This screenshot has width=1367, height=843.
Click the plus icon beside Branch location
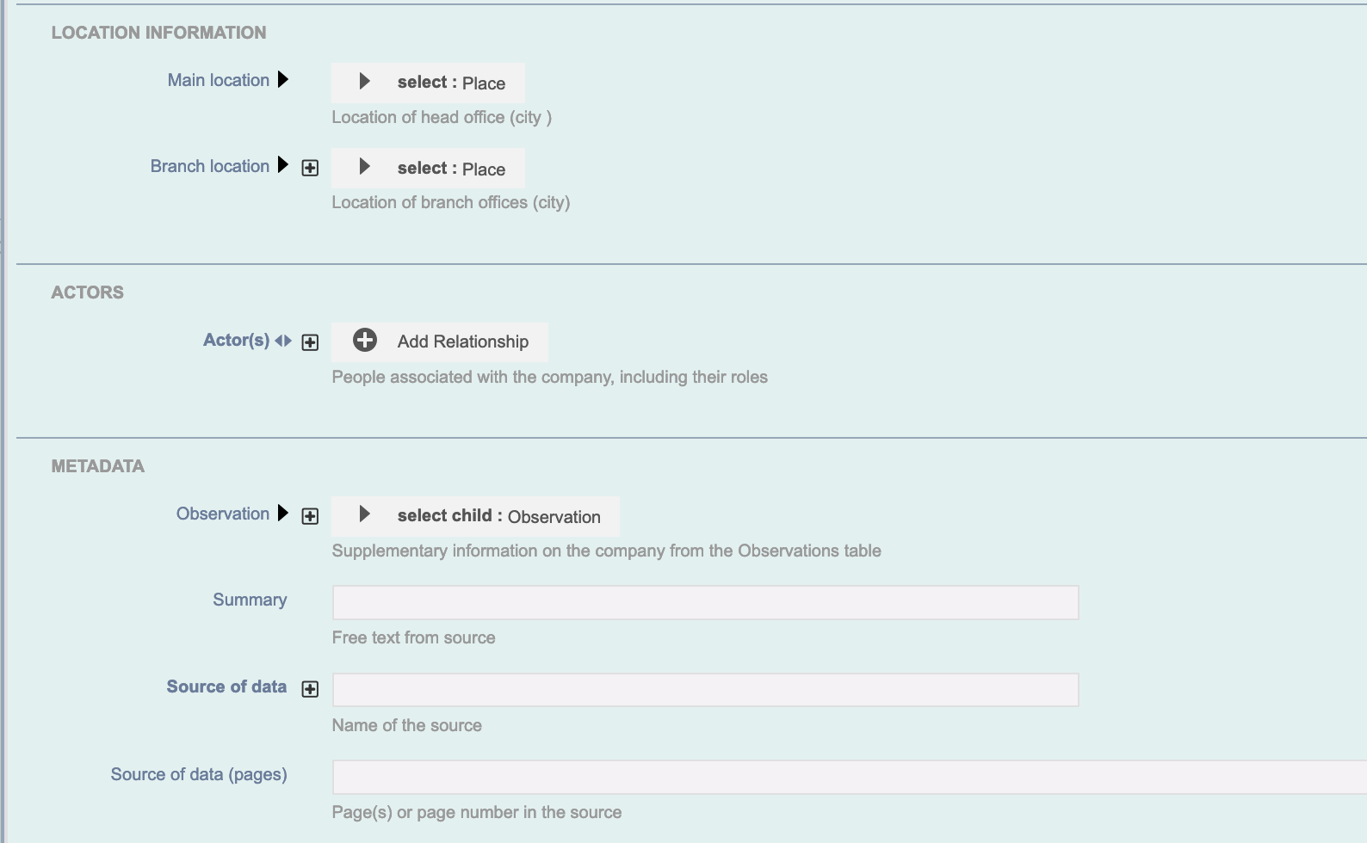(x=310, y=168)
